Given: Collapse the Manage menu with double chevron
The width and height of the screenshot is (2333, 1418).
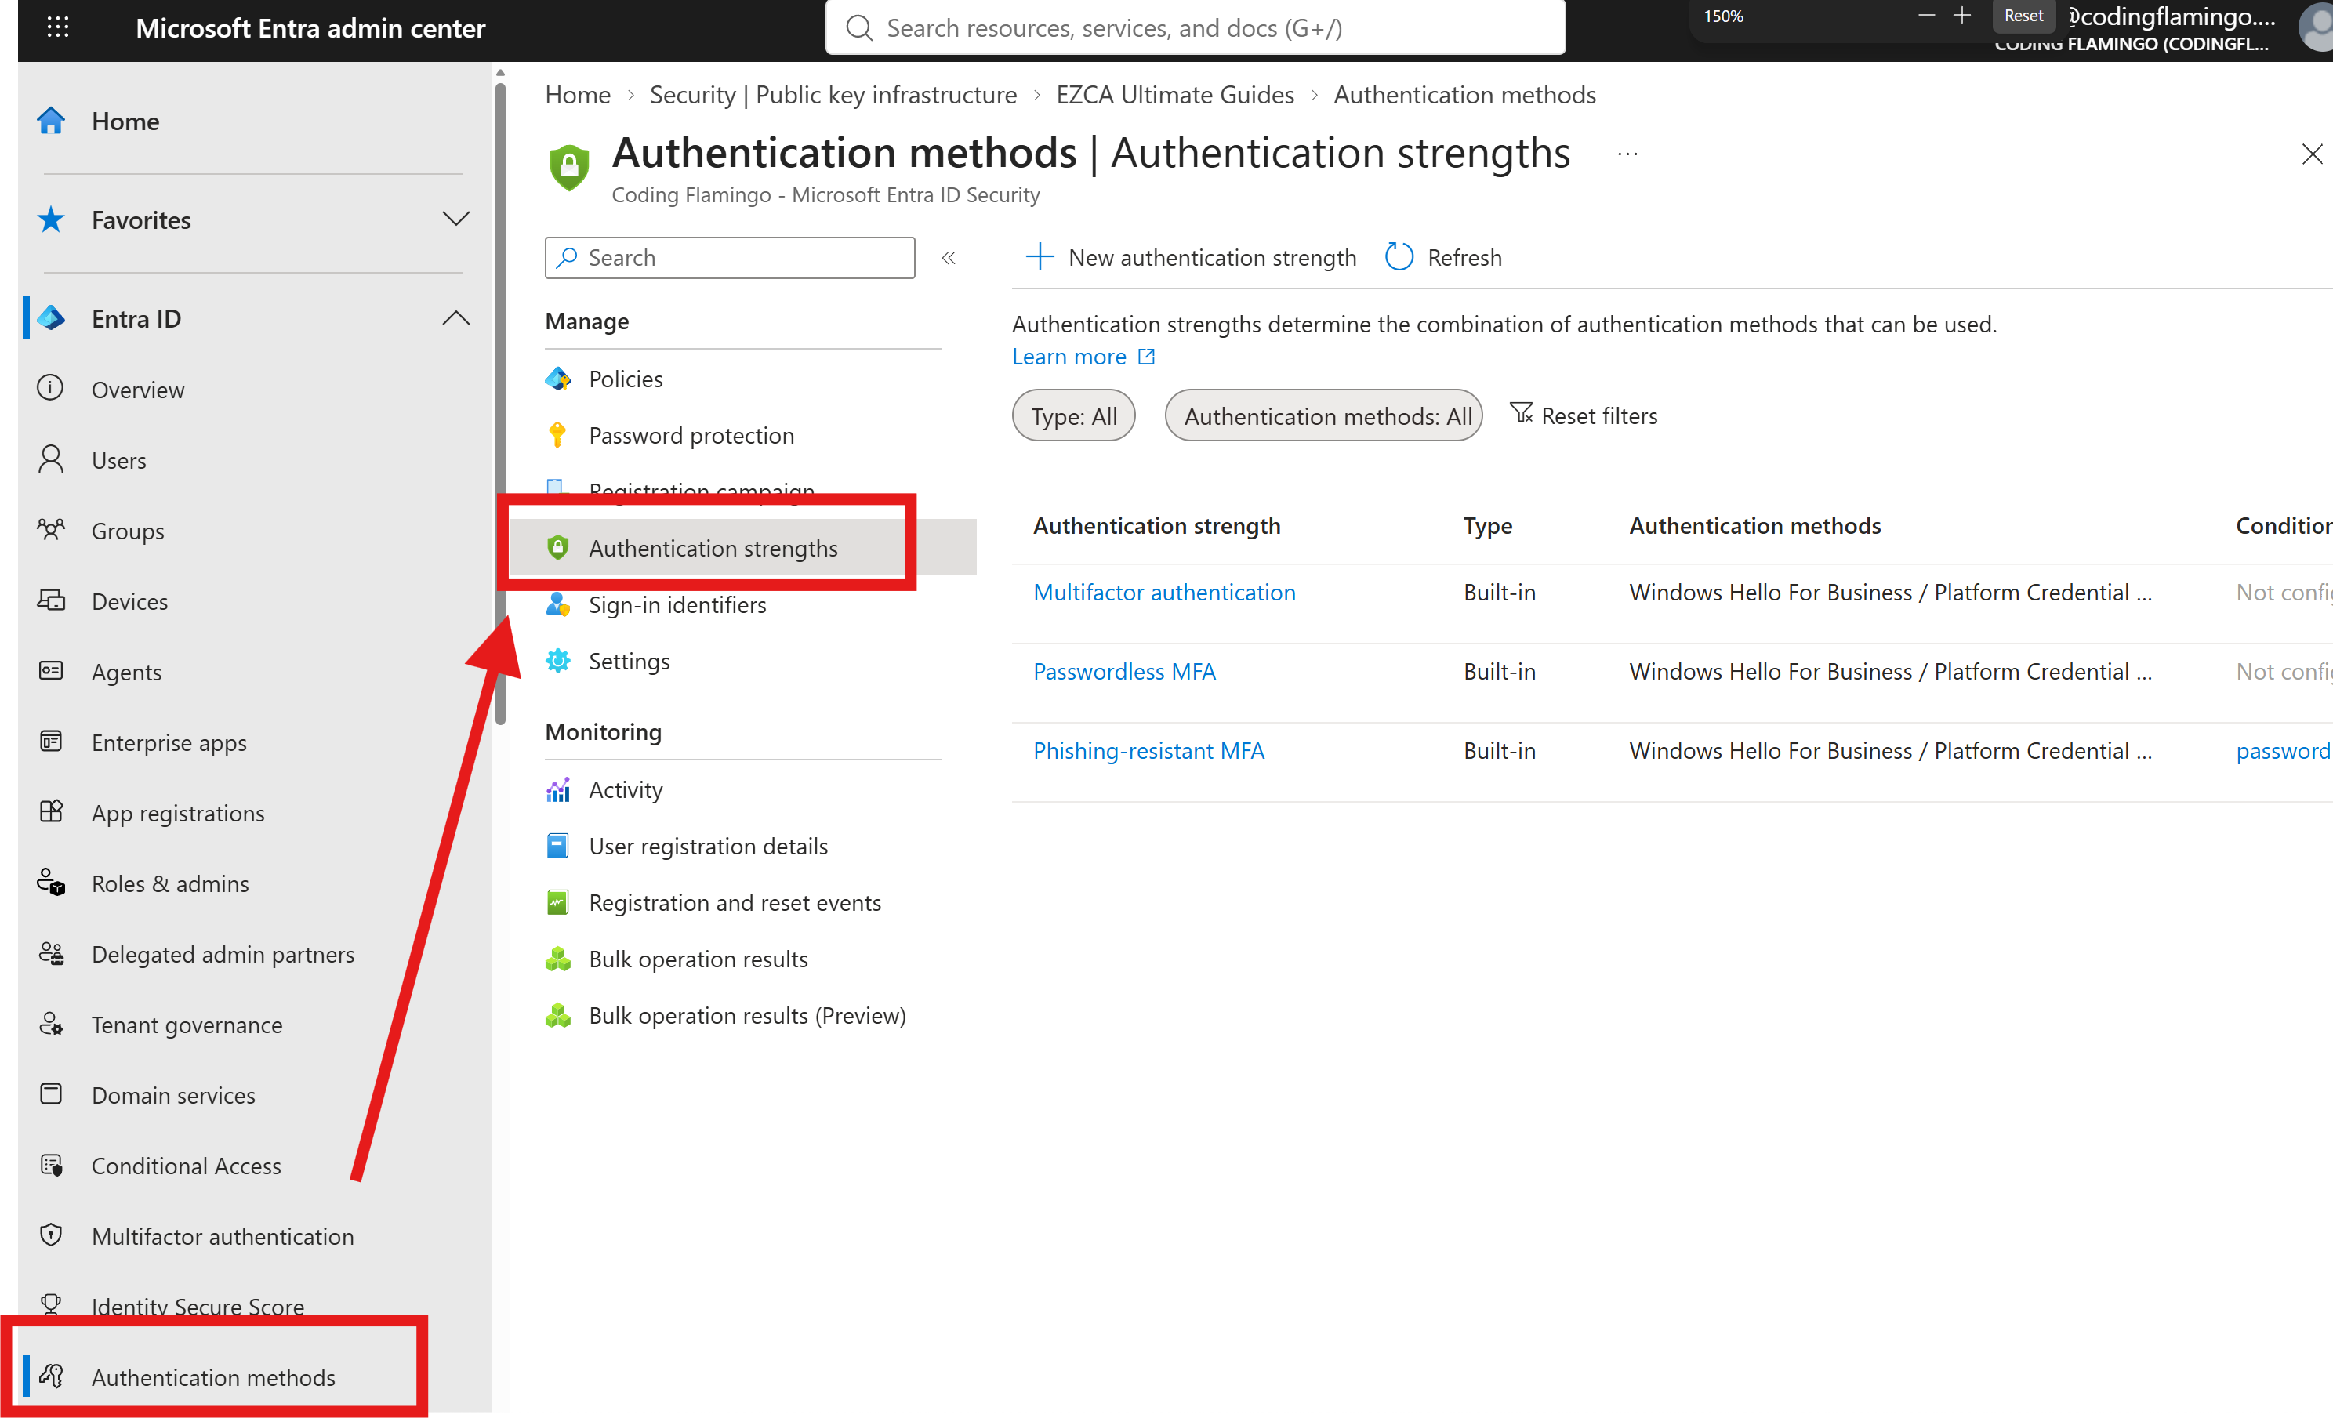Looking at the screenshot, I should click(x=949, y=257).
